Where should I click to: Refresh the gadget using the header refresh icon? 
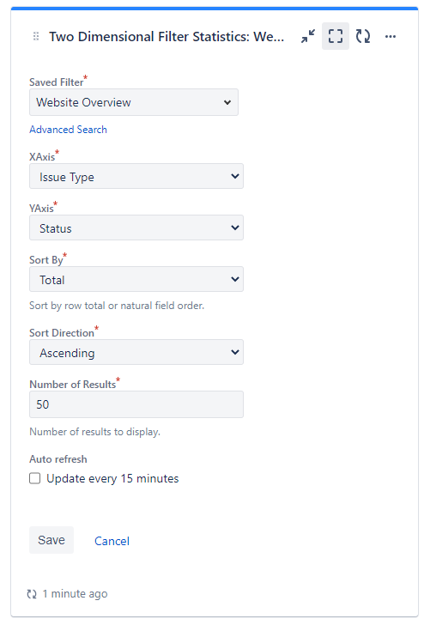pyautogui.click(x=363, y=36)
